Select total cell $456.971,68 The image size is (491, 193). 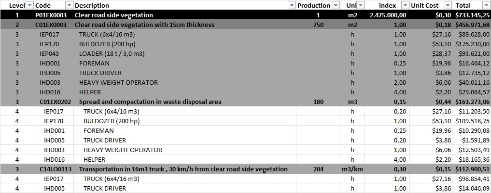[x=472, y=25]
